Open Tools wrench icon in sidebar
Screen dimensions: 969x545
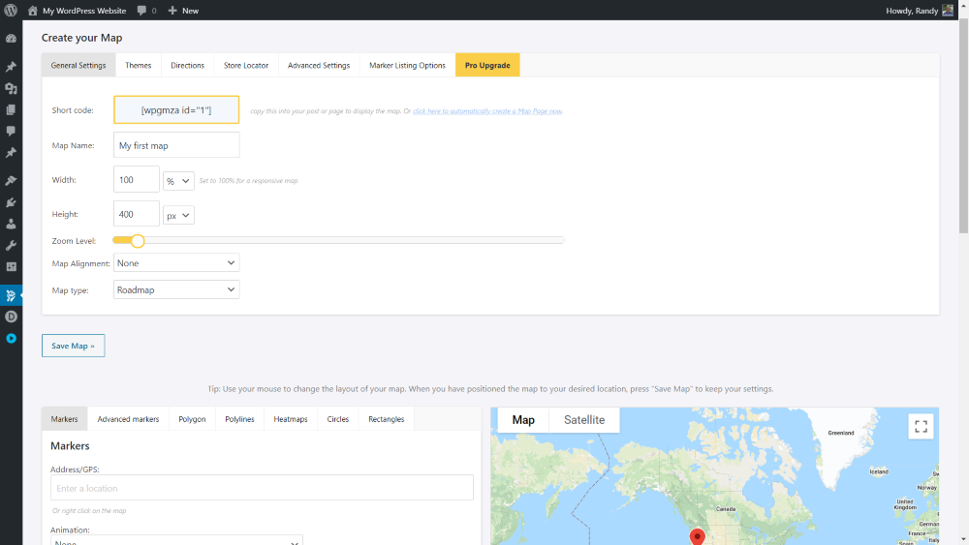(11, 246)
